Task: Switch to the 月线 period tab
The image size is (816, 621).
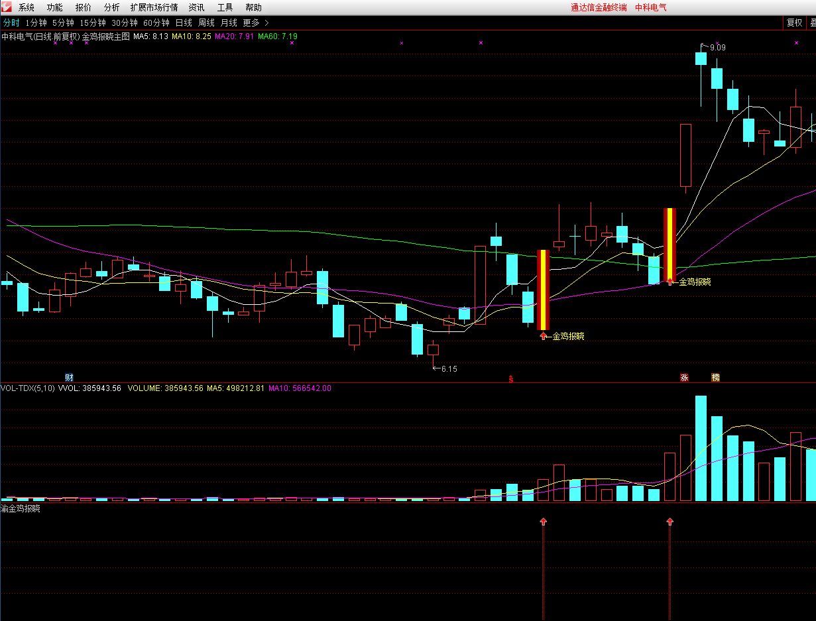Action: pos(229,23)
